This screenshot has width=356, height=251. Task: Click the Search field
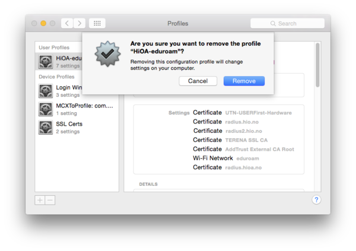pos(287,24)
